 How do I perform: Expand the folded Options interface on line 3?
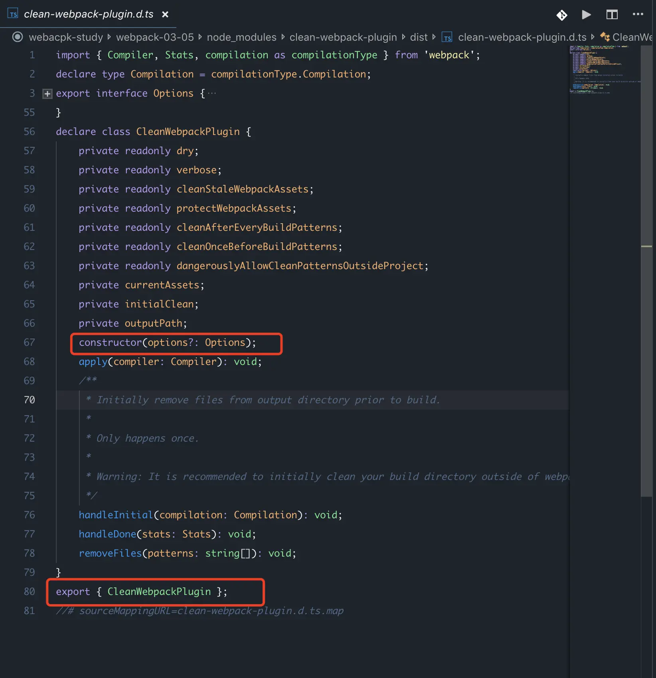47,94
